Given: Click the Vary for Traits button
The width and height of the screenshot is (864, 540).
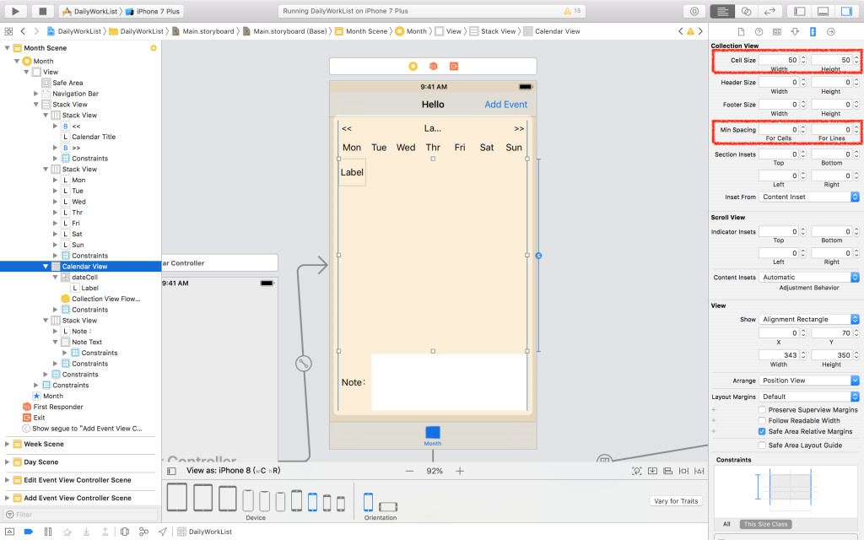Looking at the screenshot, I should click(676, 501).
